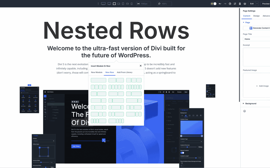The width and height of the screenshot is (270, 168).
Task: Switch to the narrowest phone view icon
Action: tap(132, 4)
